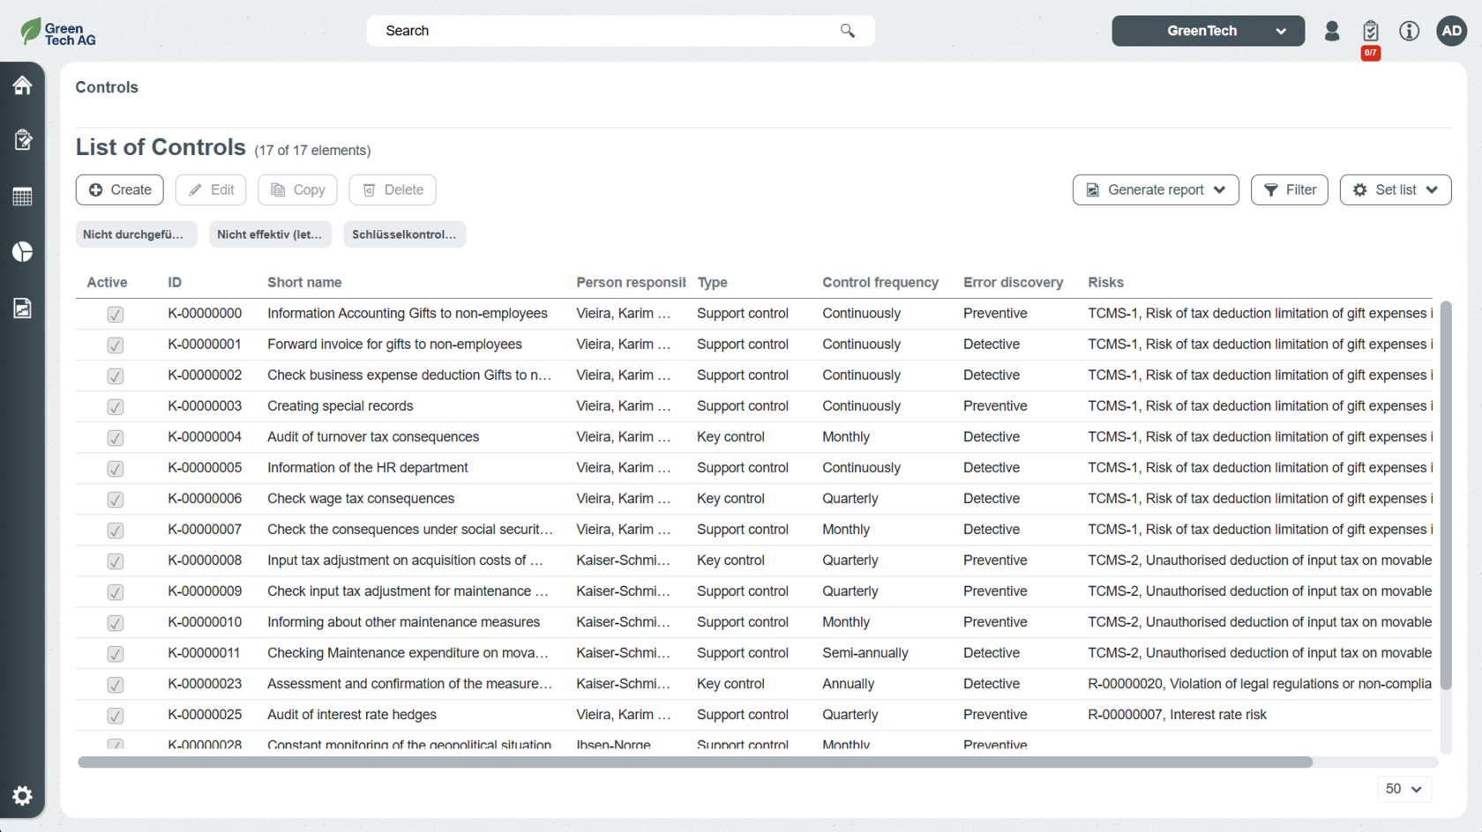Click the report image sidebar icon
This screenshot has height=832, width=1482.
point(22,308)
